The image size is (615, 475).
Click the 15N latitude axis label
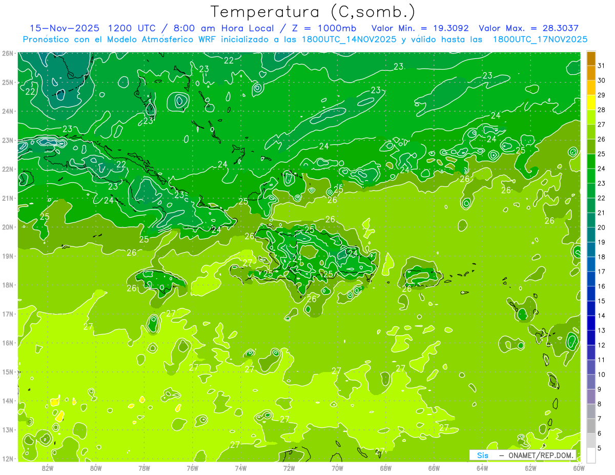coord(8,372)
